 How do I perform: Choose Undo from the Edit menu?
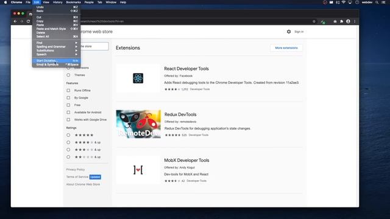(56, 7)
